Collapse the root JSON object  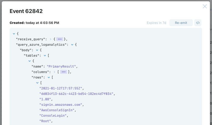[14, 34]
